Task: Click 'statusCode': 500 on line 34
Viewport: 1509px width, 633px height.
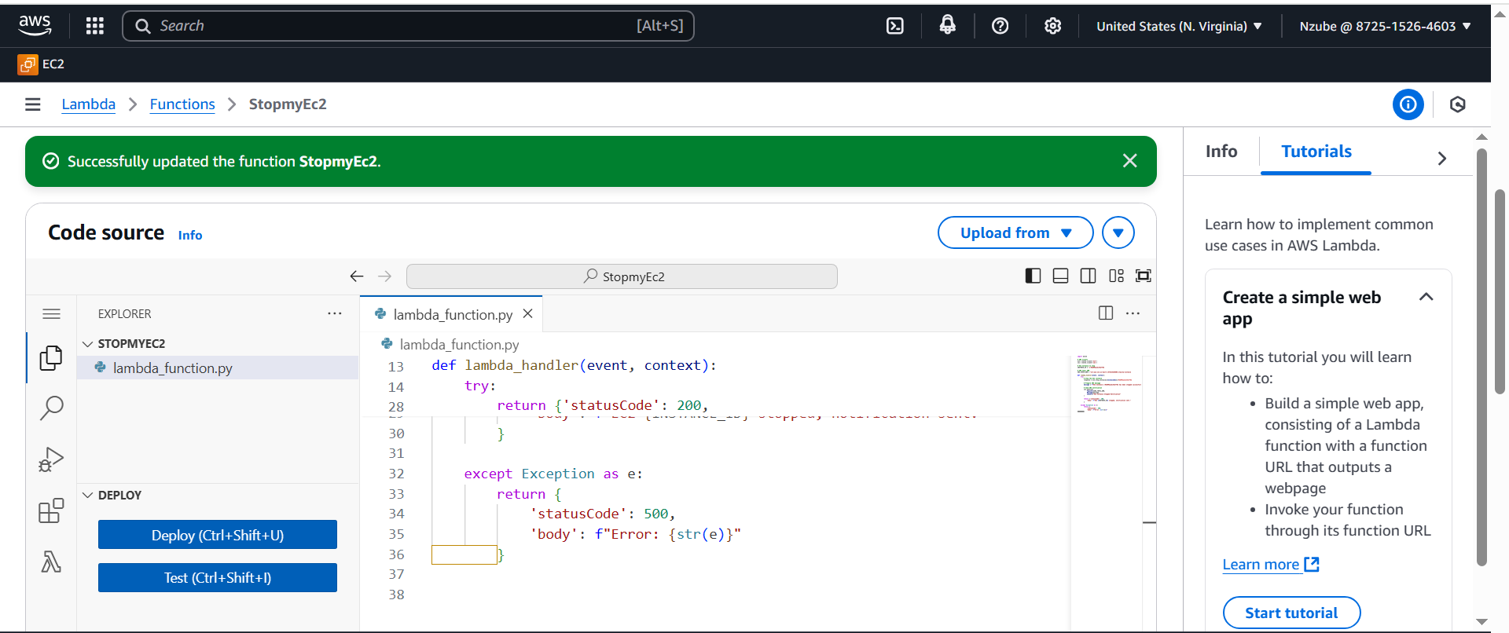Action: [x=603, y=514]
